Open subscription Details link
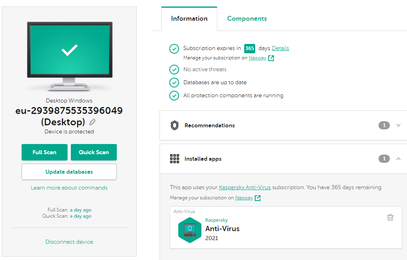 click(x=280, y=48)
